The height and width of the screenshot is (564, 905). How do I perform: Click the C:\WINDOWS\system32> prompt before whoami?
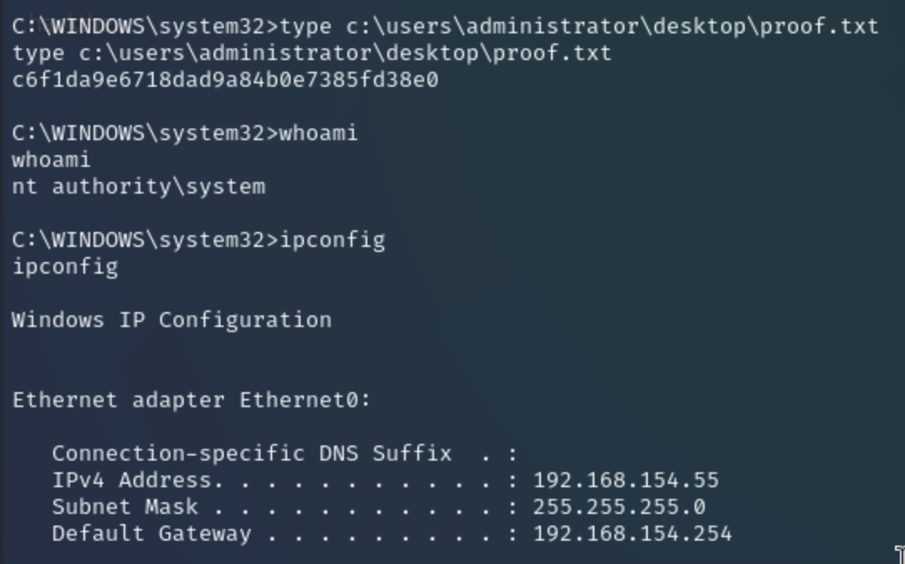coord(145,133)
